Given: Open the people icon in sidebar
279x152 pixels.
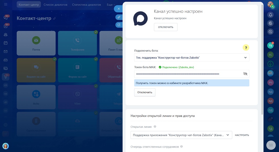Looking at the screenshot, I should coord(6,35).
